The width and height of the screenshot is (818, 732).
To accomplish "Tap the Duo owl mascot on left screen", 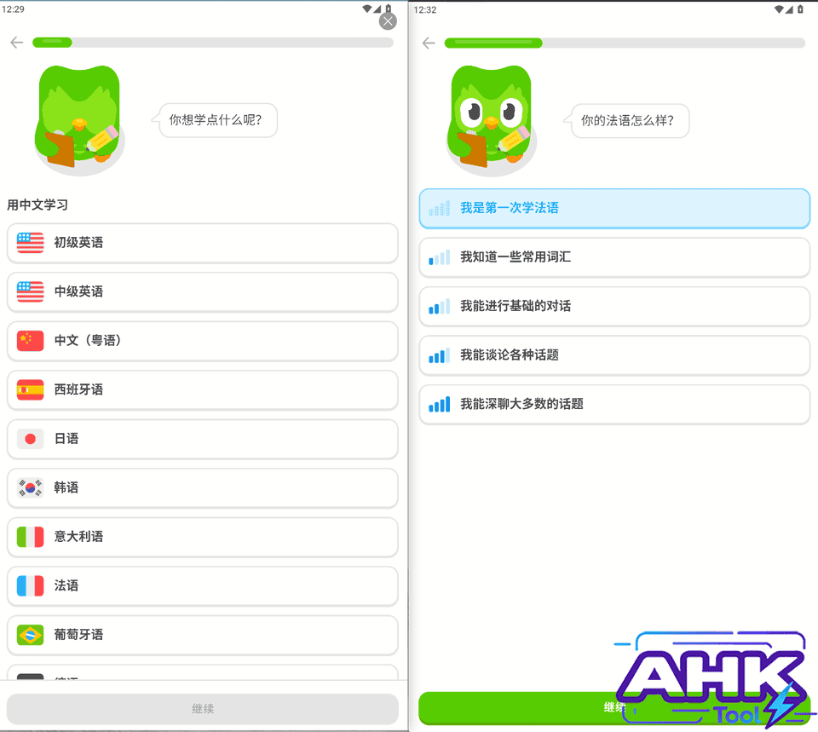I will 79,120.
